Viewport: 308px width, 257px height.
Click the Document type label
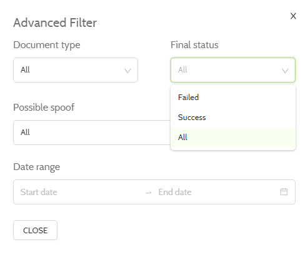47,45
